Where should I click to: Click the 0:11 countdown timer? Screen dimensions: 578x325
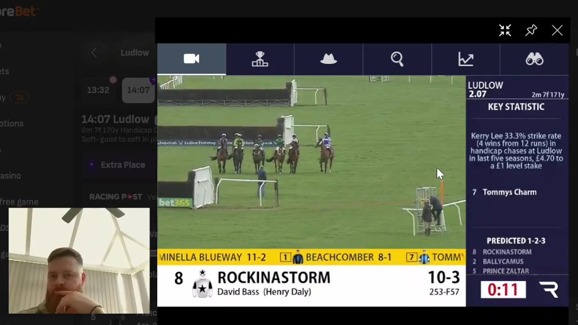[503, 289]
